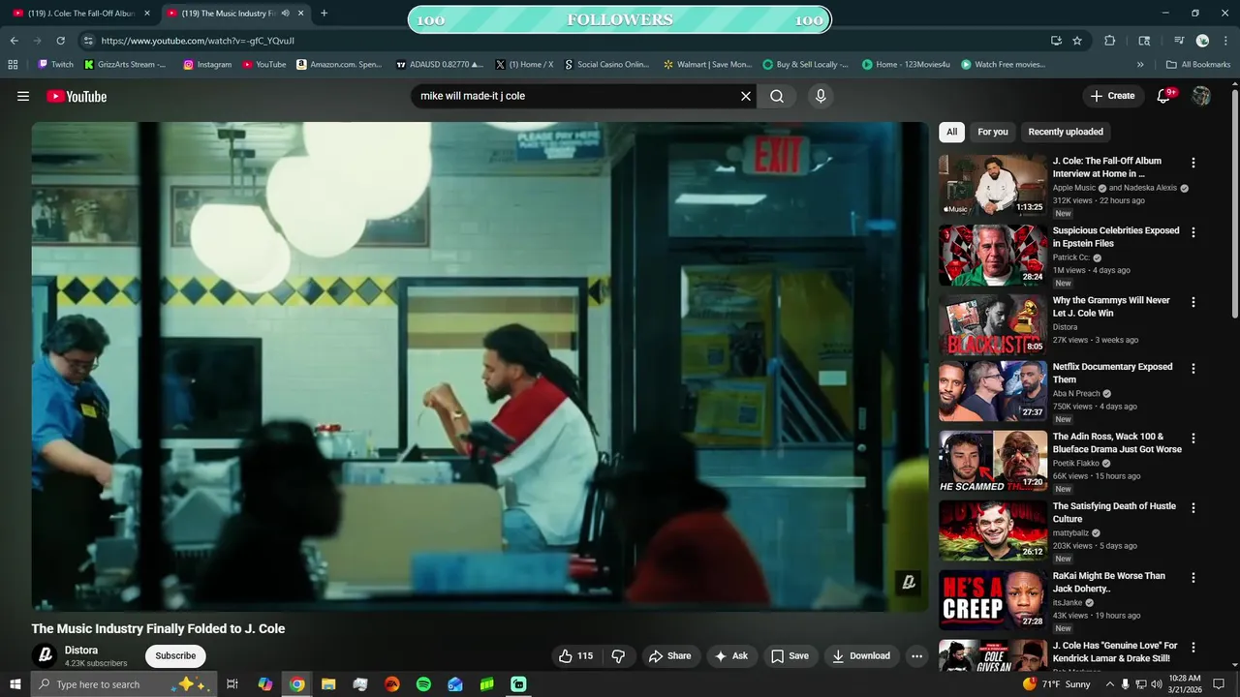Save video to a playlist
Screen dimensions: 1240x697
[790, 655]
